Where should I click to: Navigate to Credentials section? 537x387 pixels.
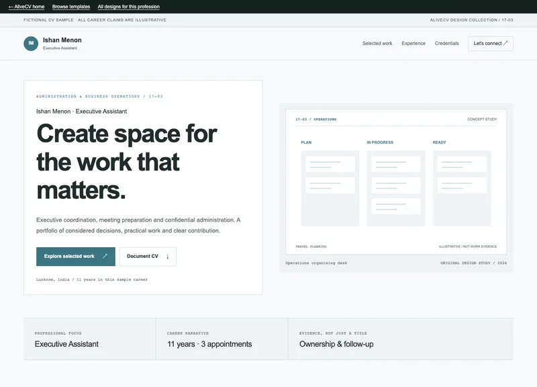[x=446, y=43]
